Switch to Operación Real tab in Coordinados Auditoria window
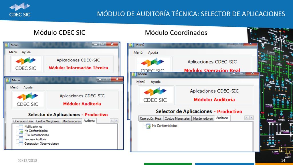The height and width of the screenshot is (165, 293). pyautogui.click(x=151, y=118)
